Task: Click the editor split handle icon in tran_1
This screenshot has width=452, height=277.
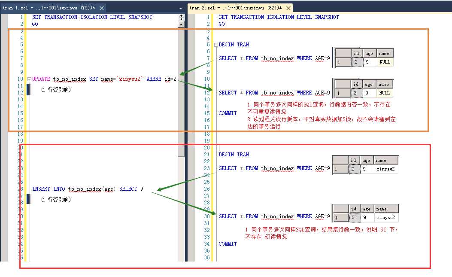Action: pyautogui.click(x=181, y=17)
